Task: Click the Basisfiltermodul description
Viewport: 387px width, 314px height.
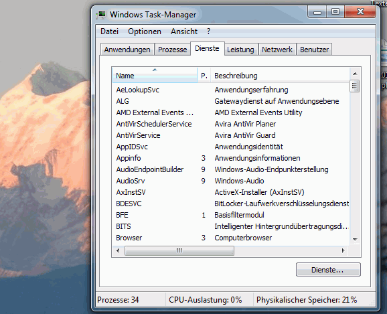Action: [239, 215]
